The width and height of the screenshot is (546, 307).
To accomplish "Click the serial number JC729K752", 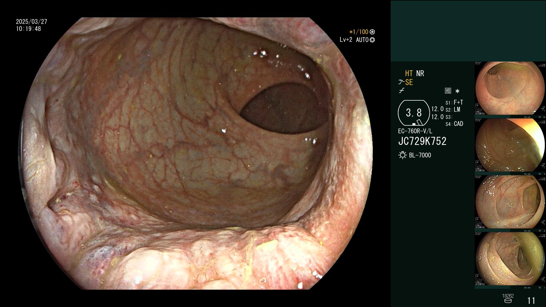I will pyautogui.click(x=422, y=141).
